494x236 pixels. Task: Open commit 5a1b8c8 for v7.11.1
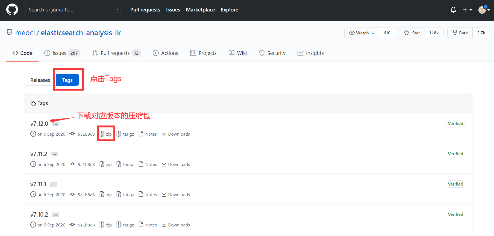pos(82,195)
